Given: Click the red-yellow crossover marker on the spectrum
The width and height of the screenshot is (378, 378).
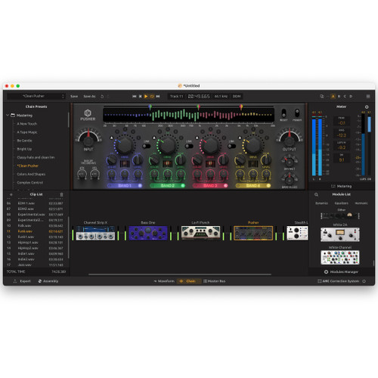Looking at the screenshot, I should (x=241, y=107).
